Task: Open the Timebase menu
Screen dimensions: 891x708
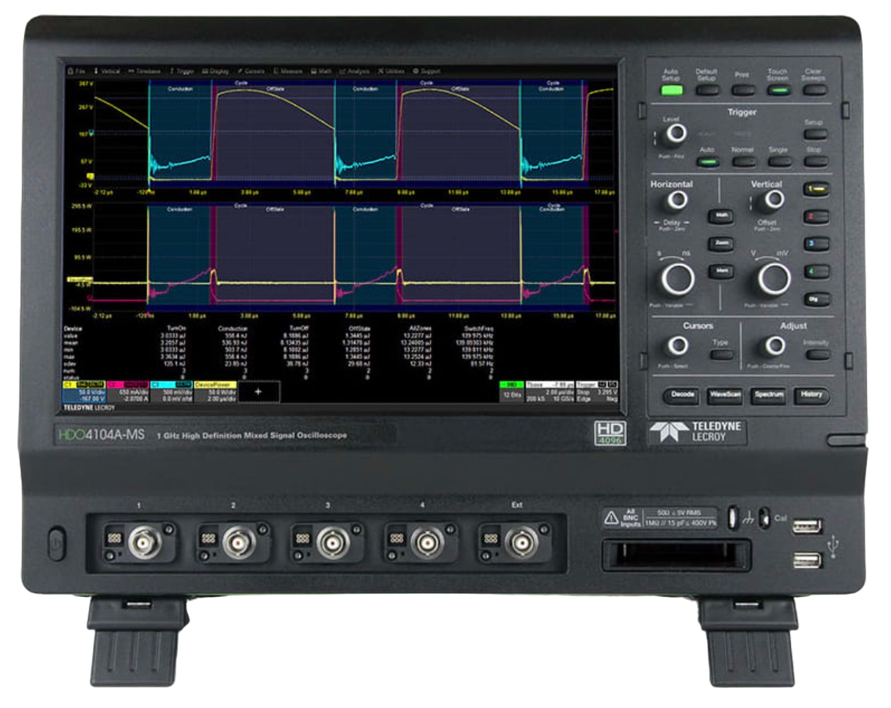Action: [144, 72]
